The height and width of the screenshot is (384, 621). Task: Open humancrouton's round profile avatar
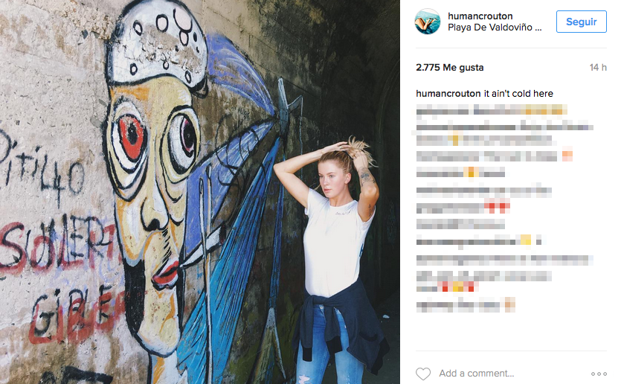tap(428, 22)
